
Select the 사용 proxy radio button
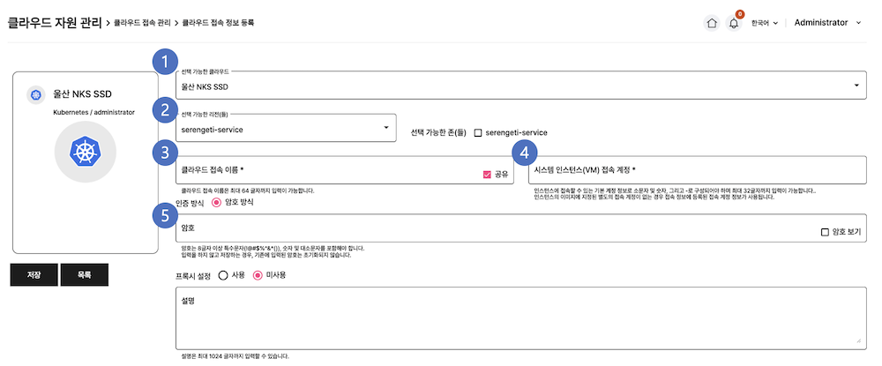223,275
